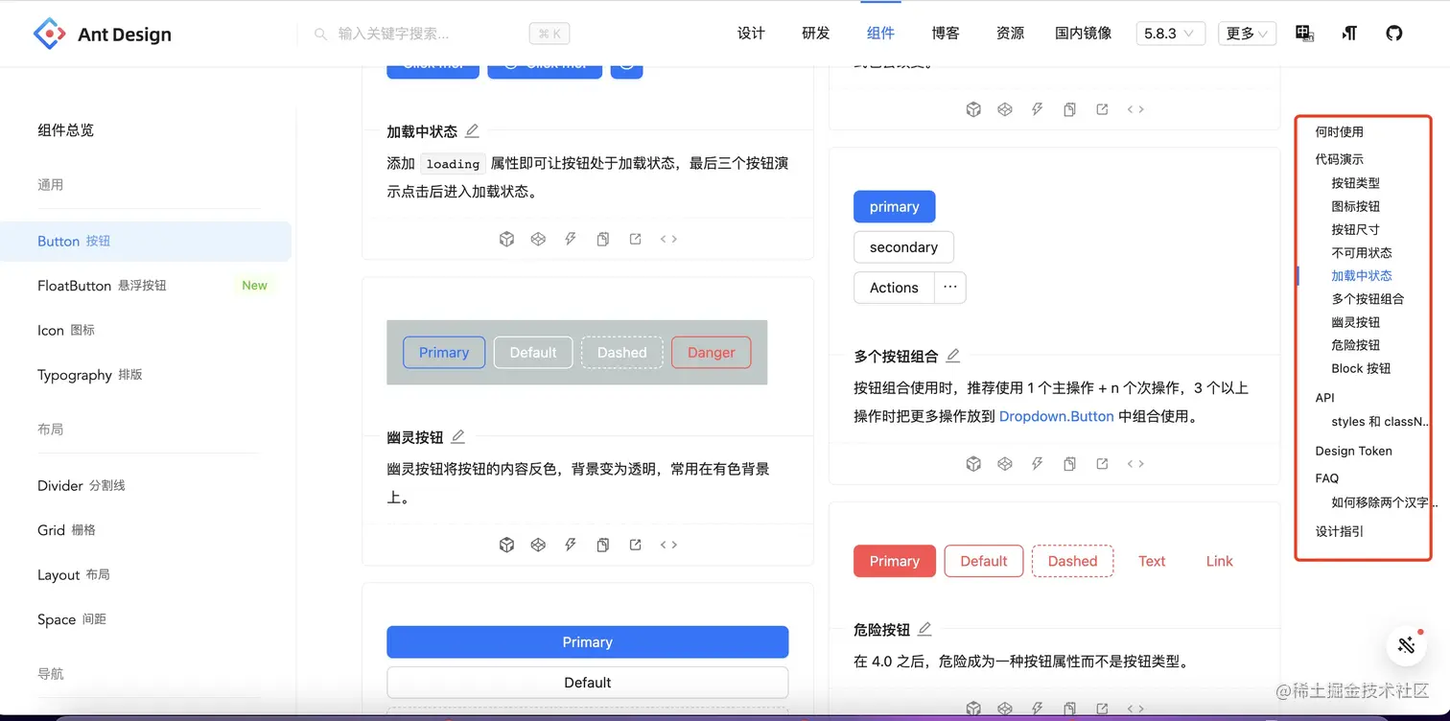Jump to 何时使用 anchor link

coord(1339,132)
